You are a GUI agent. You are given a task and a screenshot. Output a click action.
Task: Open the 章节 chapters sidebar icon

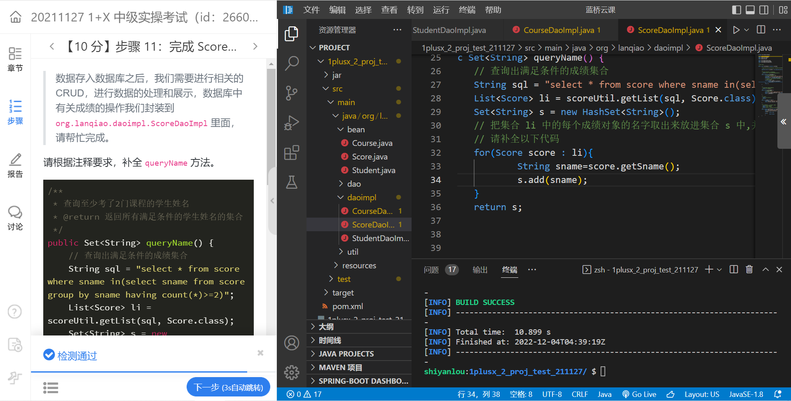pyautogui.click(x=15, y=59)
